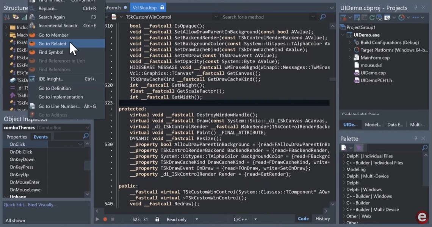Image resolution: width=432 pixels, height=227 pixels.
Task: Open the TSkCustomWinControl class selector dropdown
Action: pyautogui.click(x=216, y=17)
